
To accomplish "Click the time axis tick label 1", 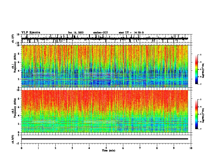I will pyautogui.click(x=38, y=148).
